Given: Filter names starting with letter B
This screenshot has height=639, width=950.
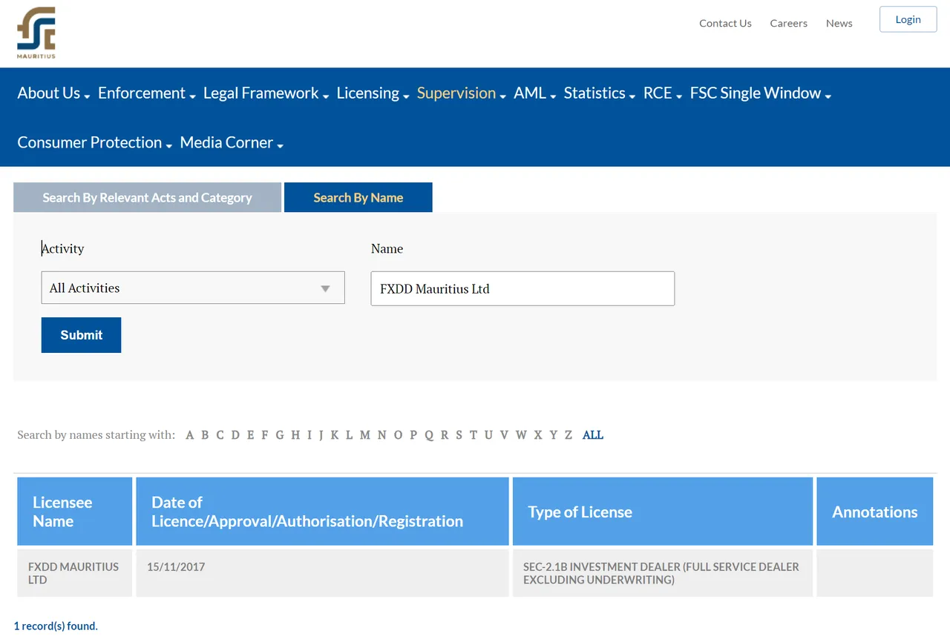Looking at the screenshot, I should click(x=205, y=435).
